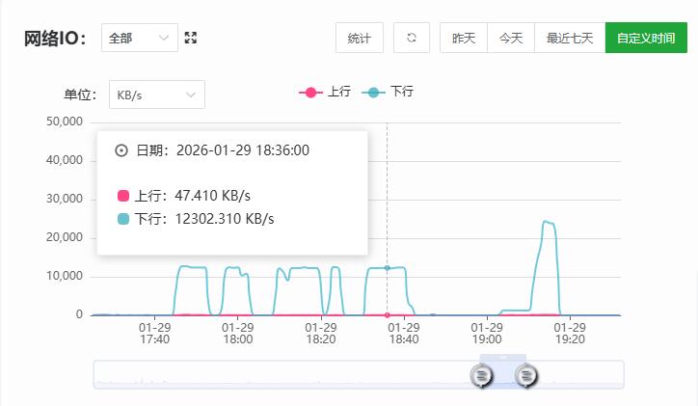Screen dimensions: 698x406
Task: Click the right zoom range slider handle
Action: click(x=526, y=376)
